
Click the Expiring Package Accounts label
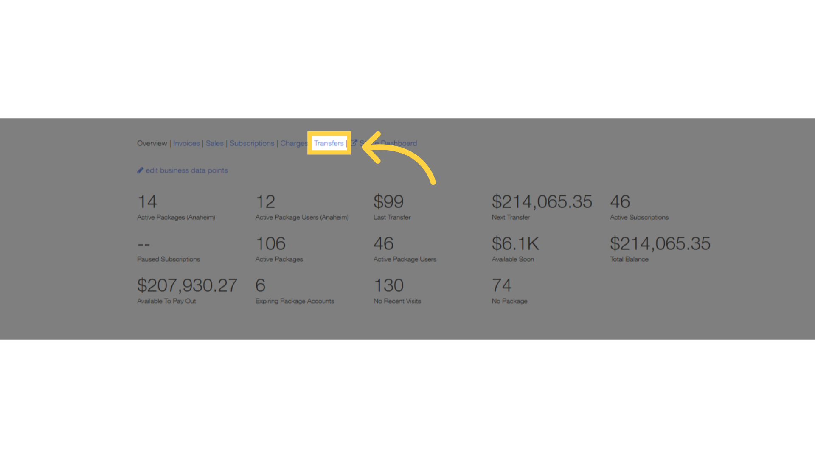[295, 301]
